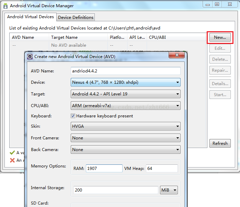
Task: Switch to Device Definitions tab
Action: coord(76,18)
